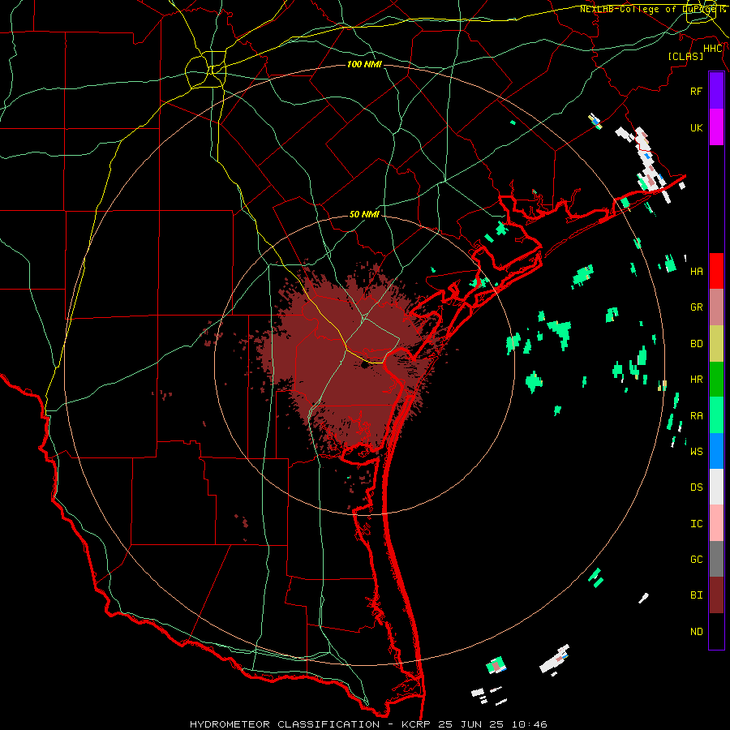Select the BD yellow legend block

716,343
